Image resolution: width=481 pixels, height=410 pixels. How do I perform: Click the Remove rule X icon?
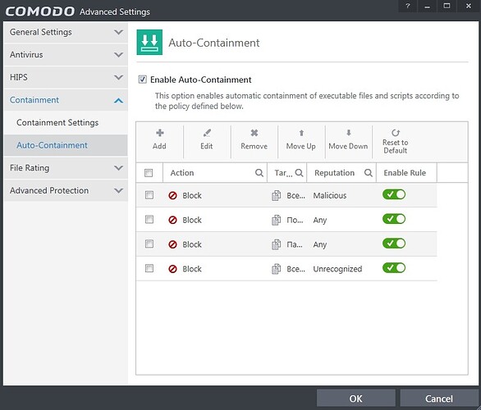254,133
